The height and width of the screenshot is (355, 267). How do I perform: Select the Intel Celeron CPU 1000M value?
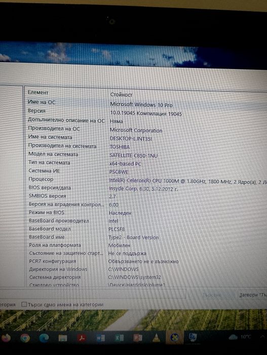[188, 181]
